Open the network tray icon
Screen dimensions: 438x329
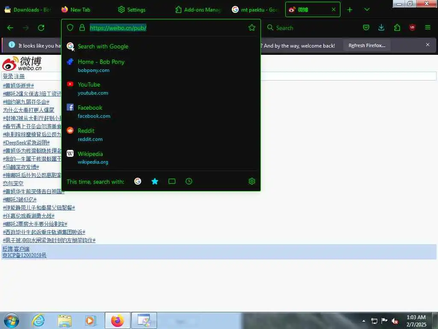click(374, 321)
